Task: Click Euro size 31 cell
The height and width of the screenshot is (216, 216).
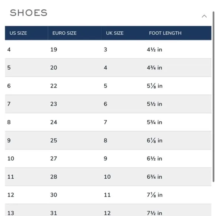Action: click(x=54, y=213)
